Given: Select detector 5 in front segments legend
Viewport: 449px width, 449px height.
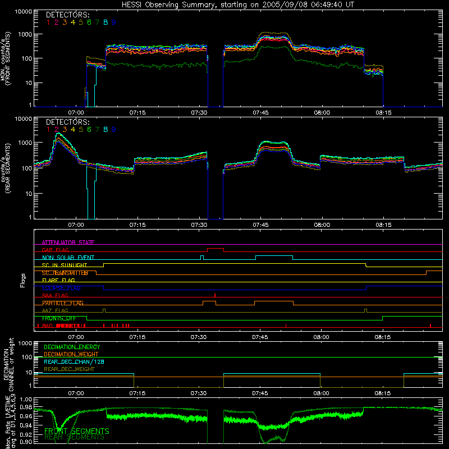Looking at the screenshot, I should (x=81, y=22).
